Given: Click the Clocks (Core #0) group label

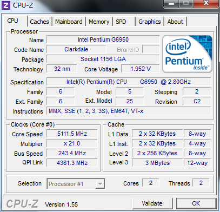Looking at the screenshot, I should (32, 124).
